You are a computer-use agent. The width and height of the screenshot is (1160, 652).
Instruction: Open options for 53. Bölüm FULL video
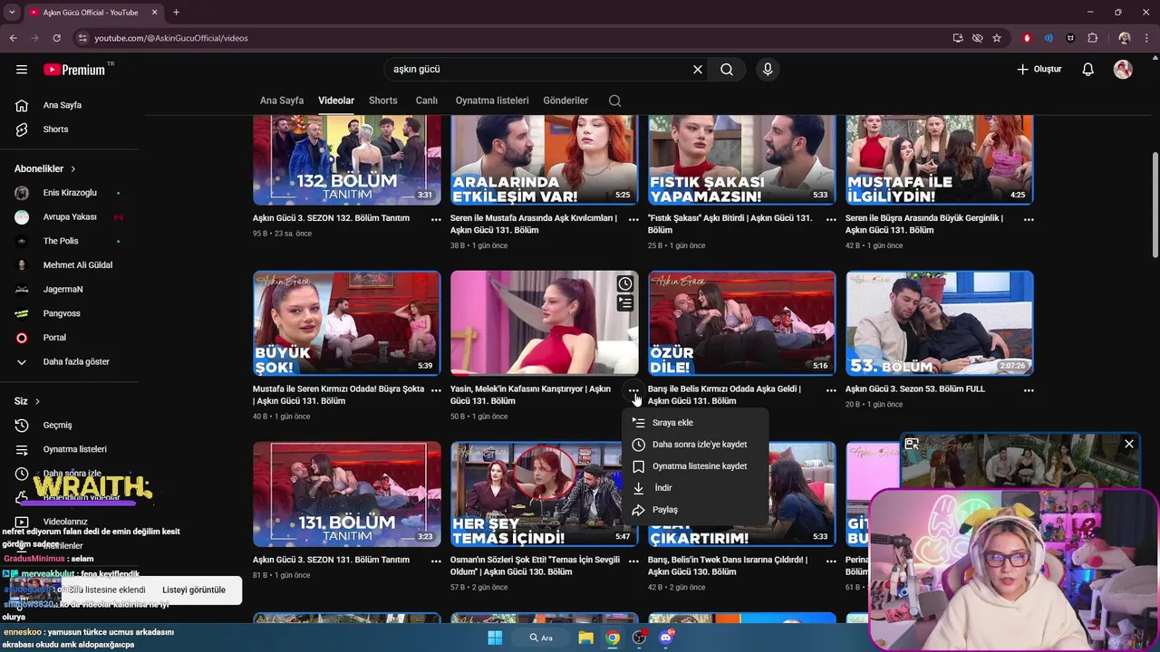1029,390
